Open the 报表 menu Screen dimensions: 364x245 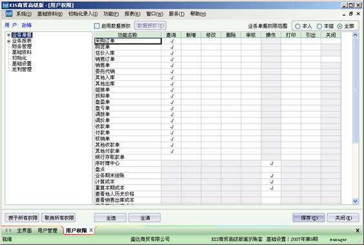132,14
